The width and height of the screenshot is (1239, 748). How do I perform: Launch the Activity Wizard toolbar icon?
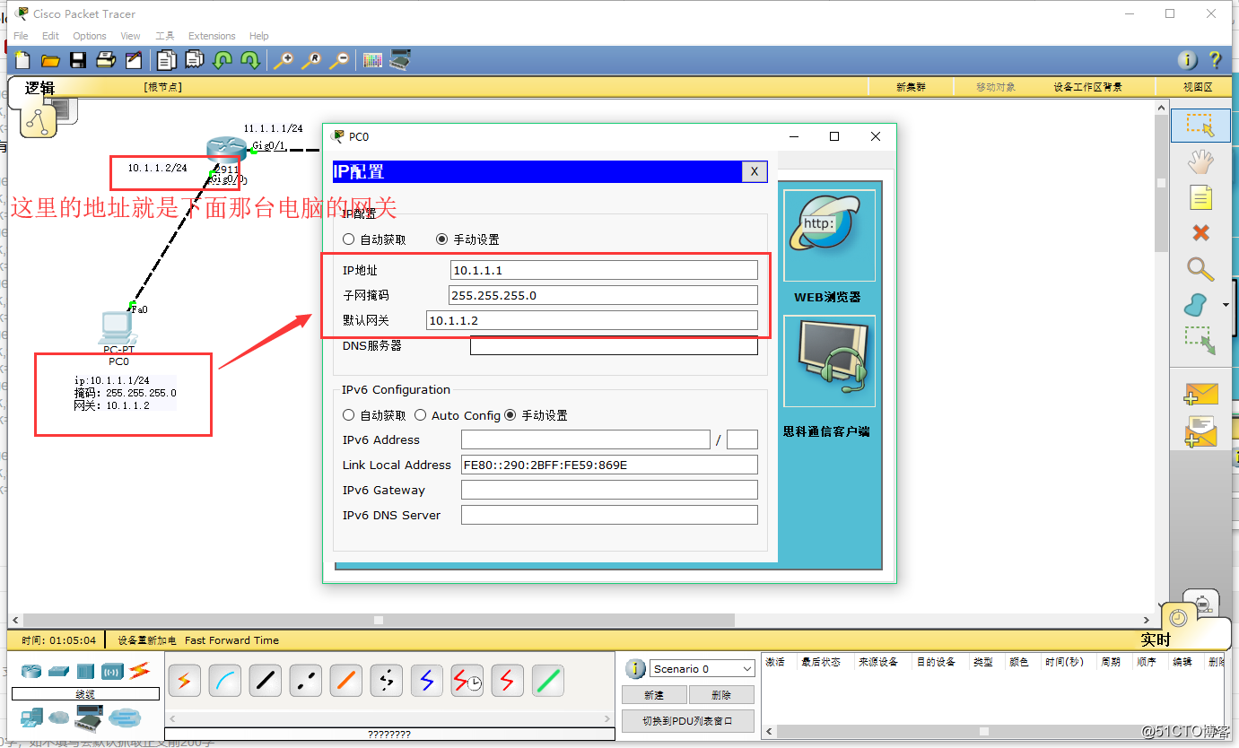tap(134, 60)
